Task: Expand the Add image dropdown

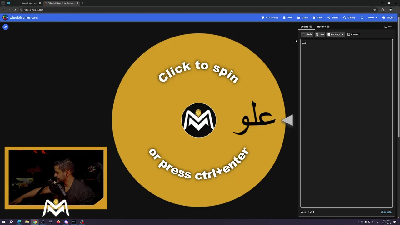Action: click(x=335, y=34)
